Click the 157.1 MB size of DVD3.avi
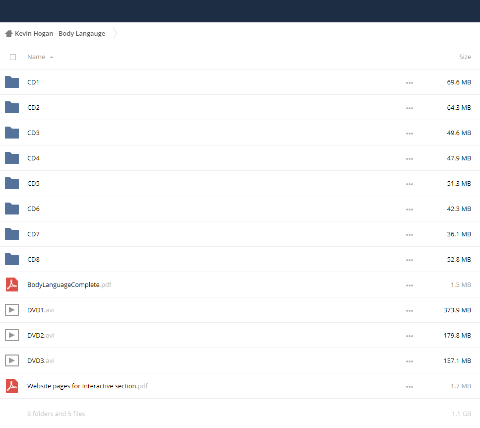 pyautogui.click(x=457, y=360)
